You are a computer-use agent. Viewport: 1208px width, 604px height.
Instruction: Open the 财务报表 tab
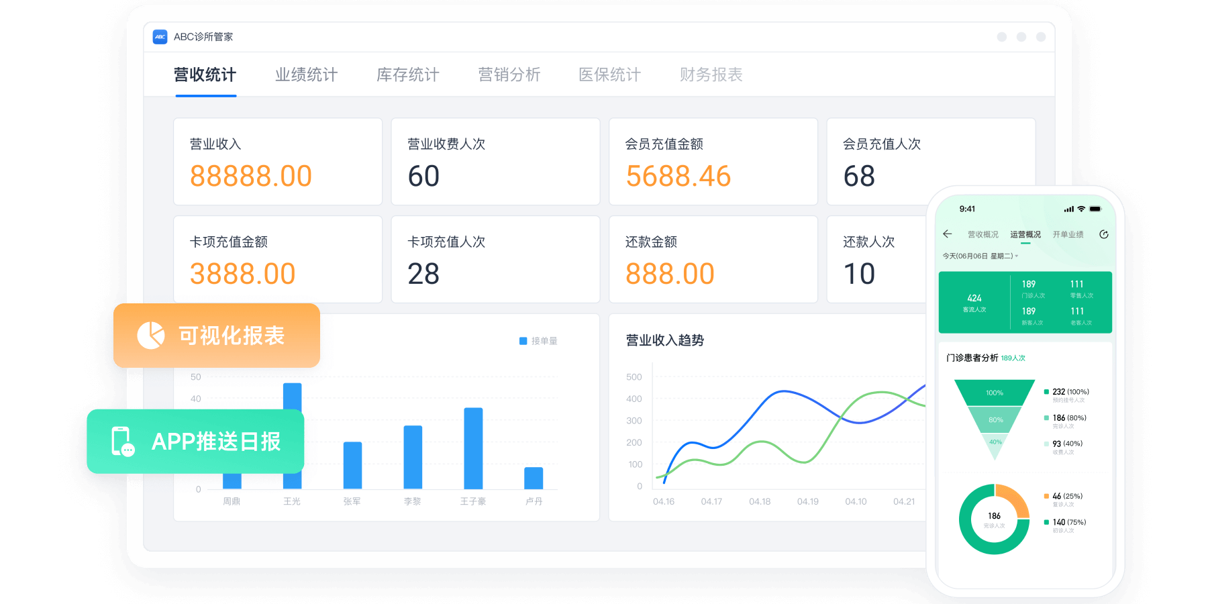point(711,74)
